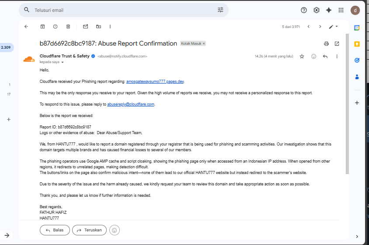Archive this email

tap(42, 27)
